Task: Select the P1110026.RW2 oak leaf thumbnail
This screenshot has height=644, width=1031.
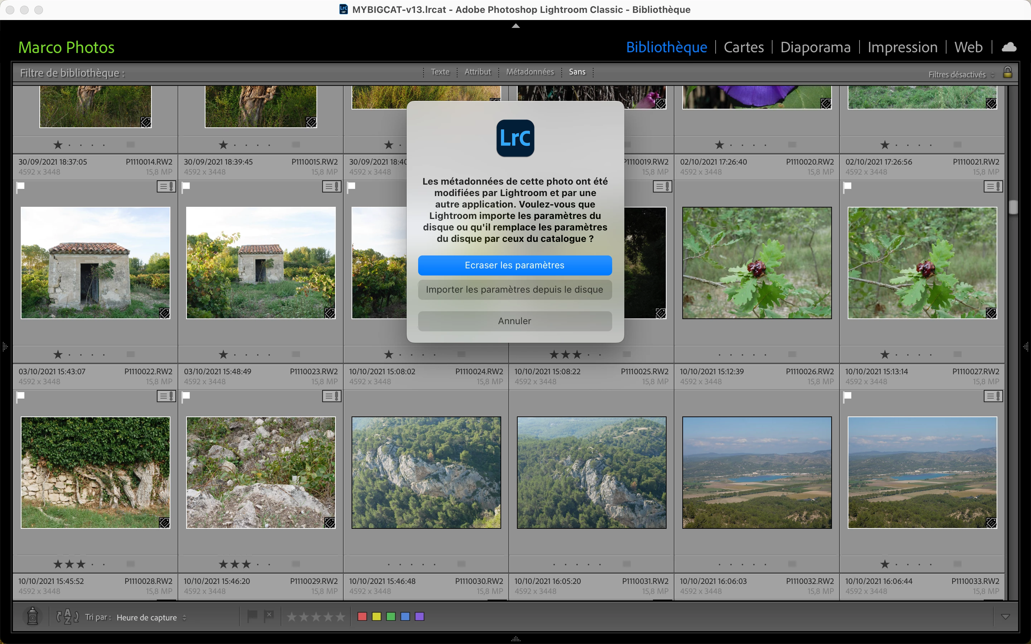Action: coord(757,263)
